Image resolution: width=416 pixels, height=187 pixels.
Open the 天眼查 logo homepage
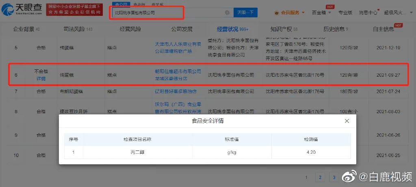[22, 10]
